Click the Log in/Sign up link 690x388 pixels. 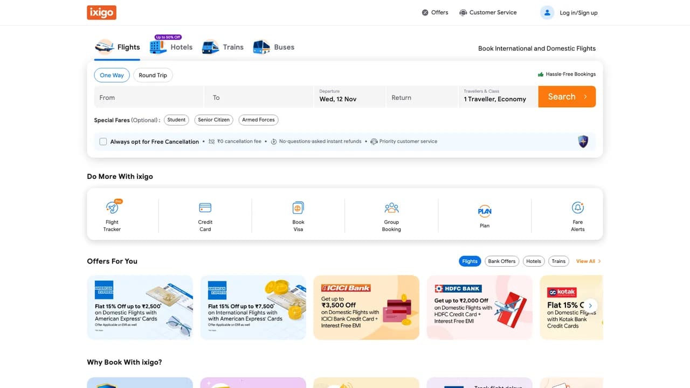(x=578, y=13)
